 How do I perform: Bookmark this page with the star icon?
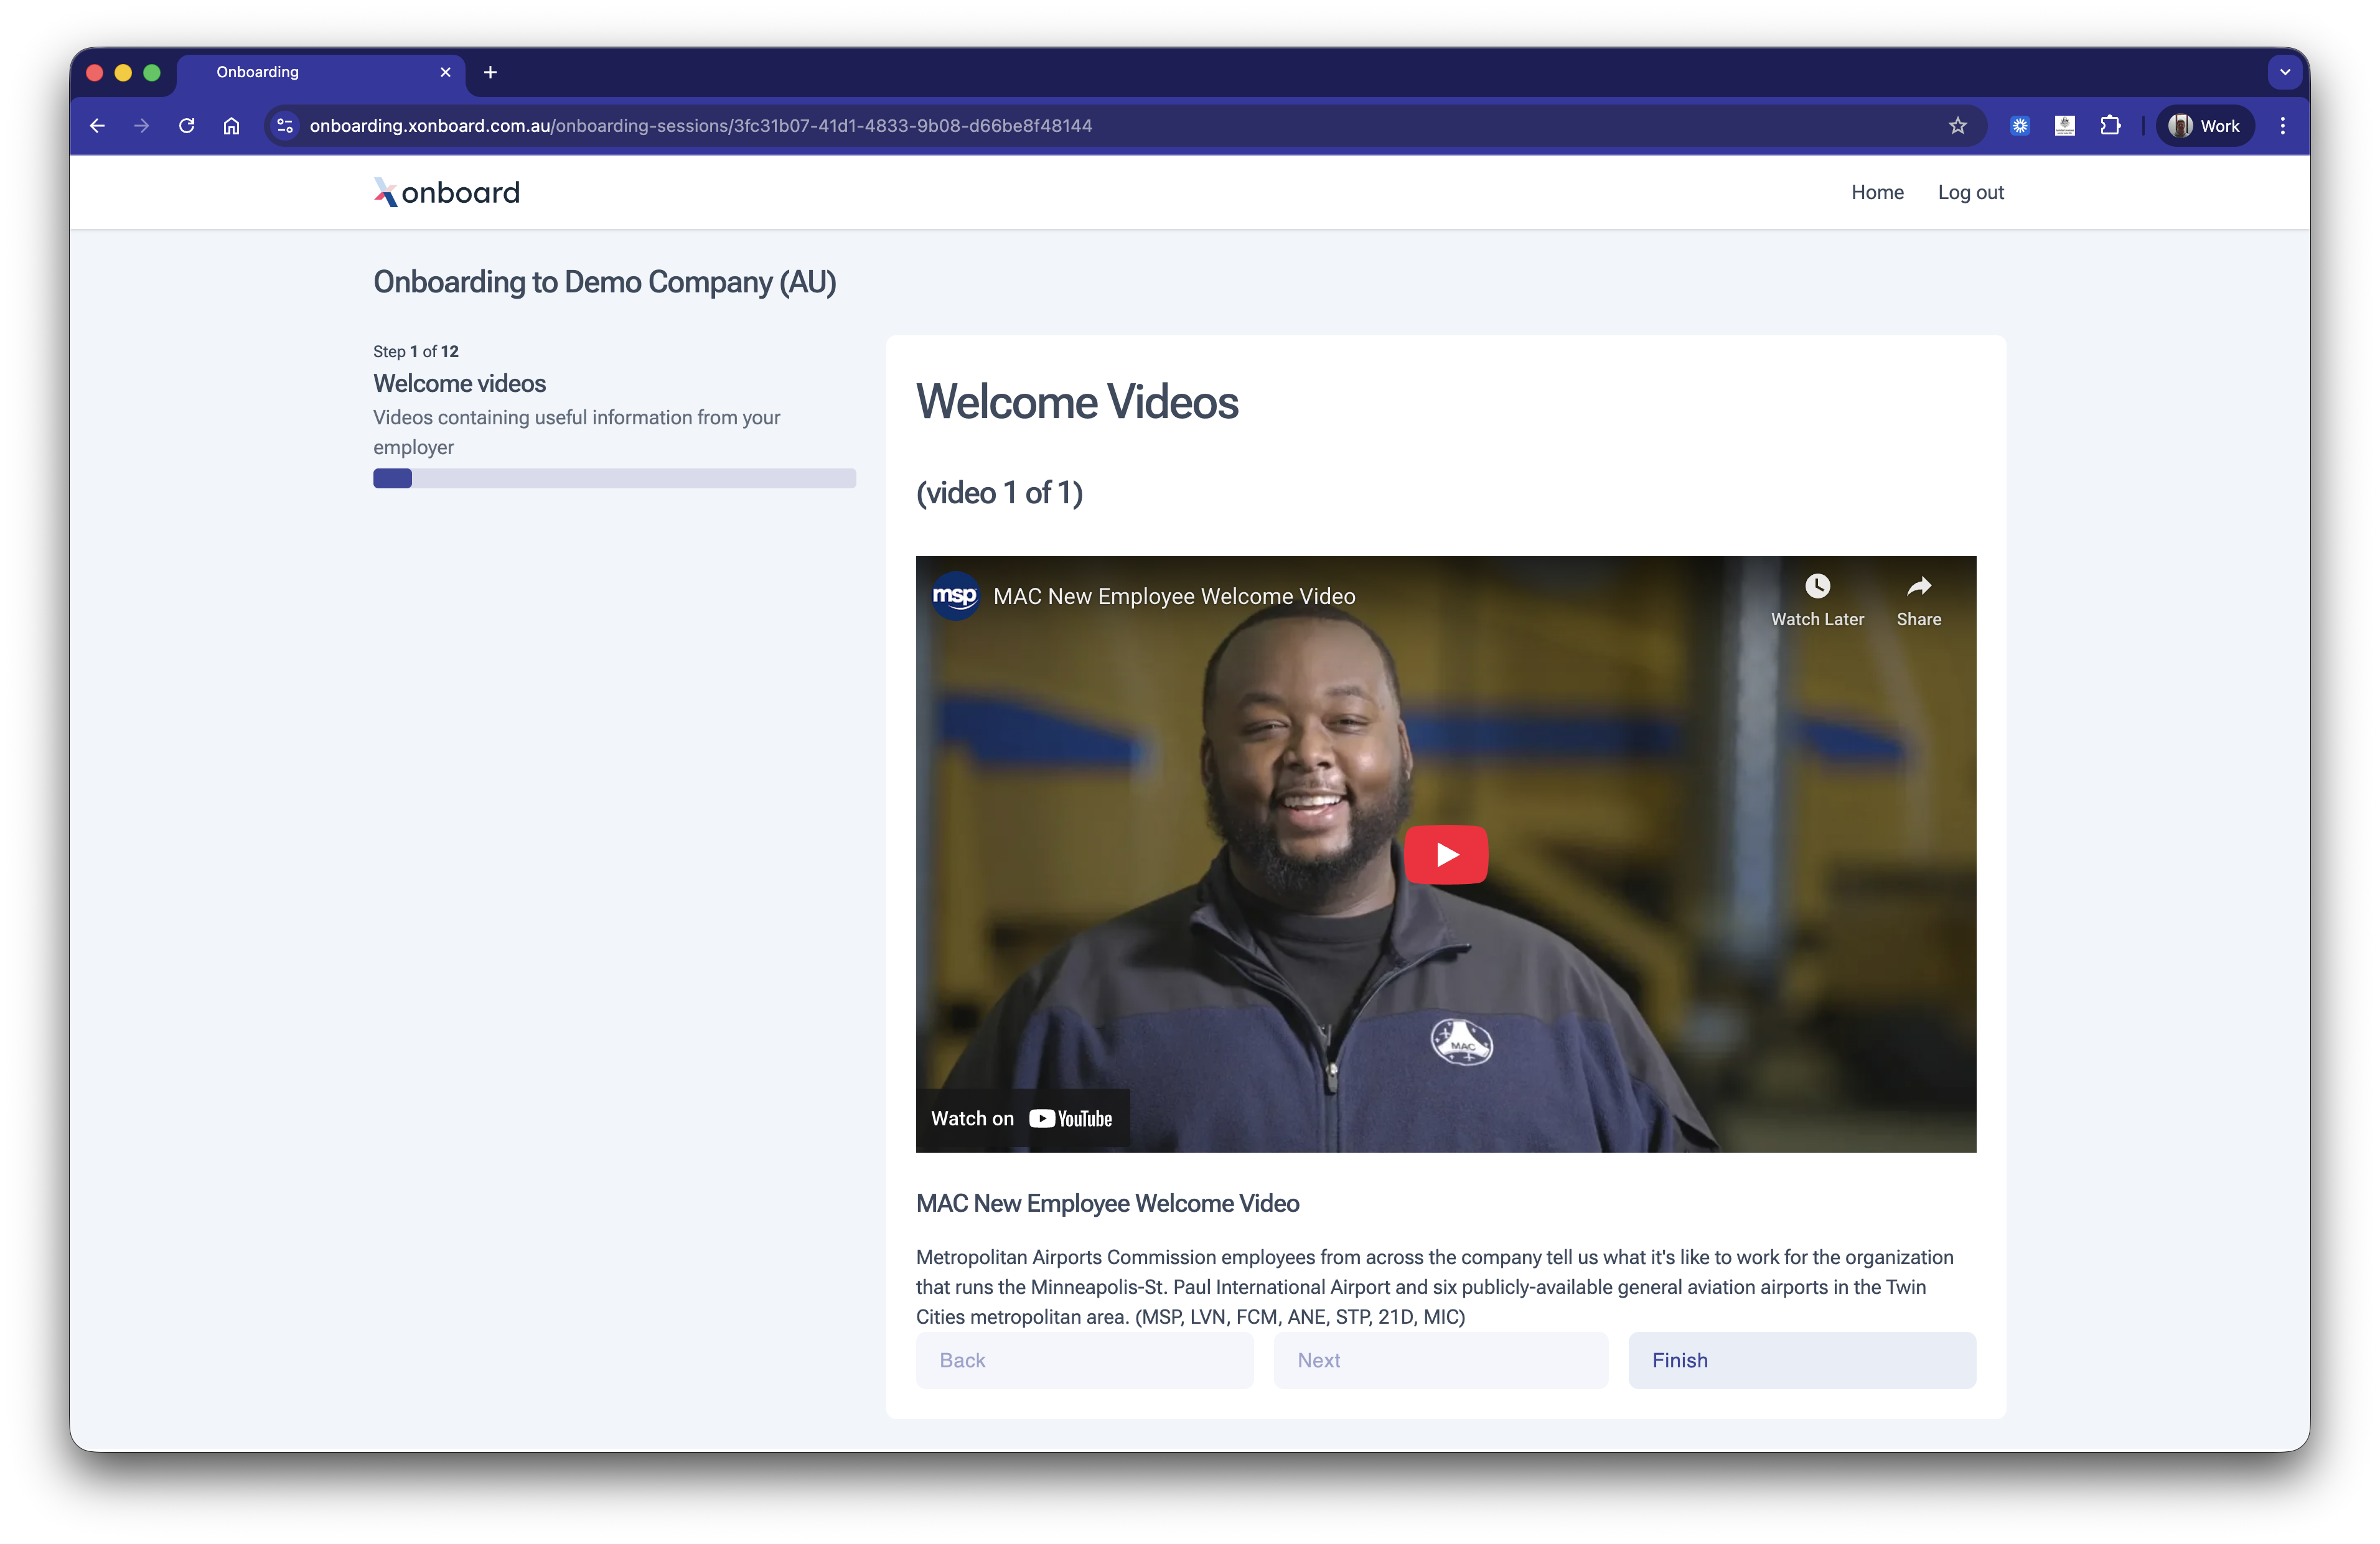1958,125
